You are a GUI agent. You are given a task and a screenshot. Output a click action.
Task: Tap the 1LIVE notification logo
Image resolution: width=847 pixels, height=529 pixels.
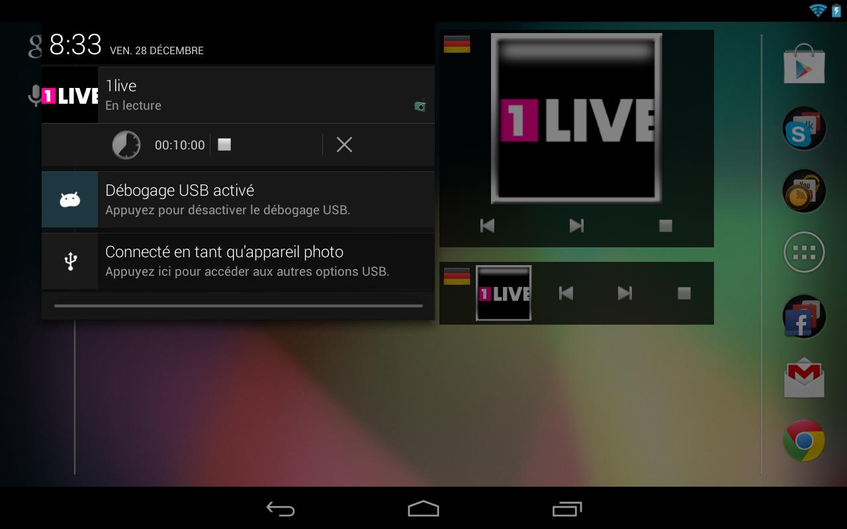click(x=70, y=95)
